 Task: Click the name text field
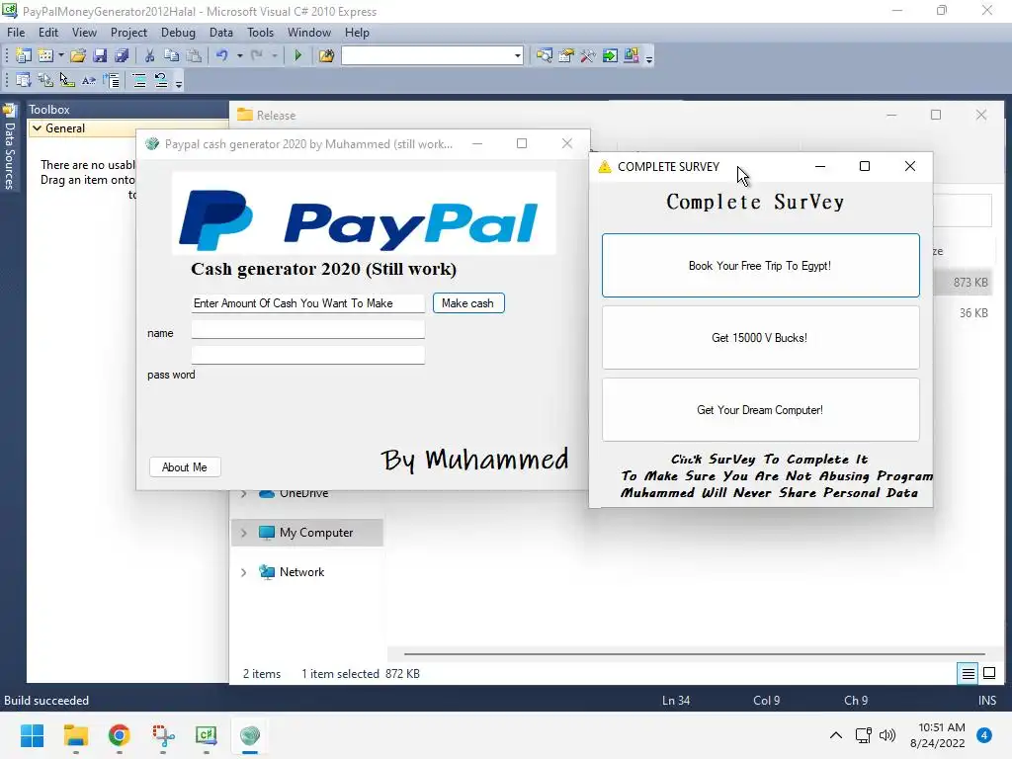pos(308,330)
